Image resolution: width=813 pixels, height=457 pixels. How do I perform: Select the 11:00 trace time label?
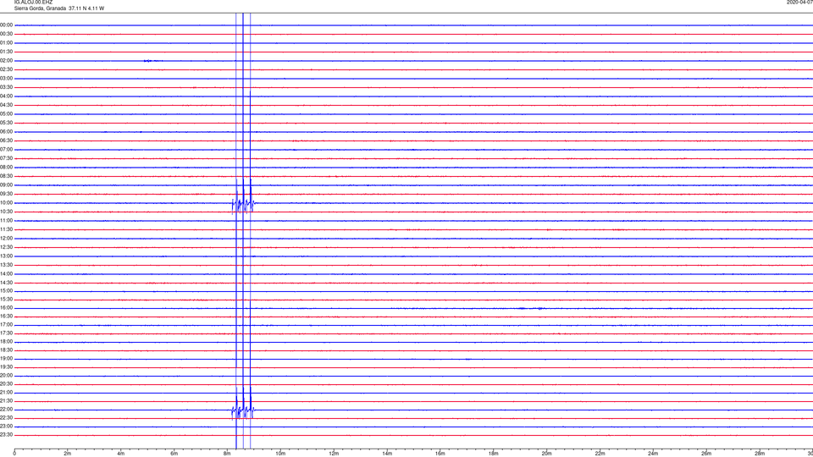[6, 221]
